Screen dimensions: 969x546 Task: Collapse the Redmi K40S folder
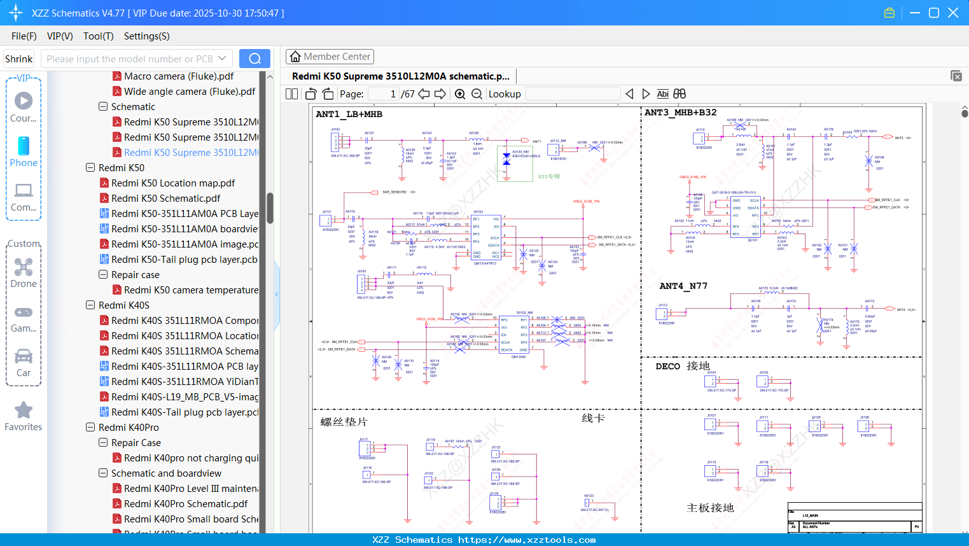pyautogui.click(x=90, y=305)
